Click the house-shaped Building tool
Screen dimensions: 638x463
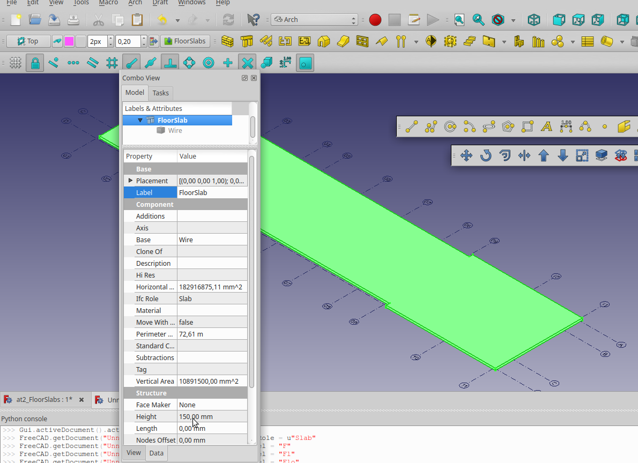pos(324,41)
